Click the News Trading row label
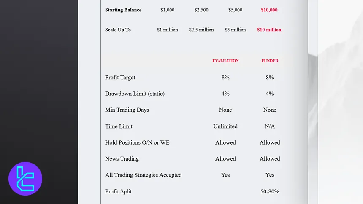 tap(122, 159)
